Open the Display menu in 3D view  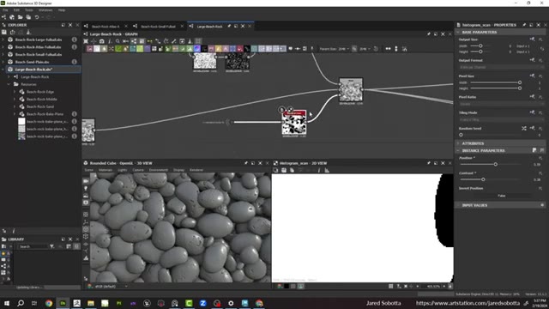pos(178,170)
